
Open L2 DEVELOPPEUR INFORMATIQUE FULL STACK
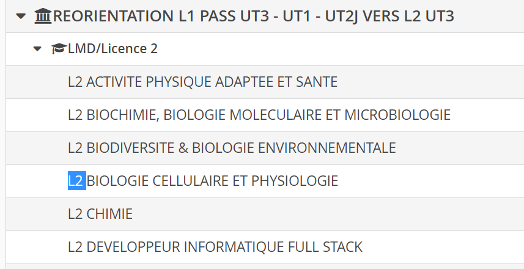(x=215, y=247)
